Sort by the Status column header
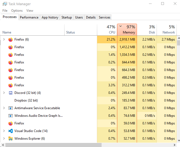This screenshot has width=180, height=147. (81, 30)
